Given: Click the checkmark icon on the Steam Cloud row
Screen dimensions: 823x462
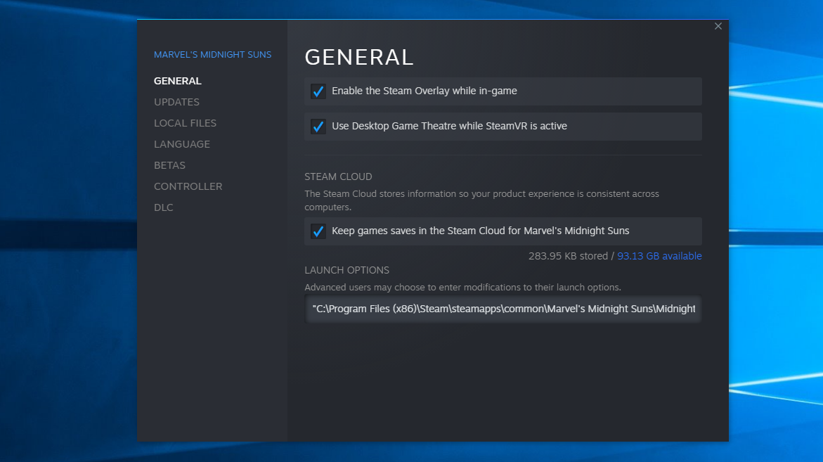Looking at the screenshot, I should (318, 231).
